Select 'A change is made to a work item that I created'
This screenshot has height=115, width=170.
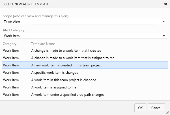[66, 51]
